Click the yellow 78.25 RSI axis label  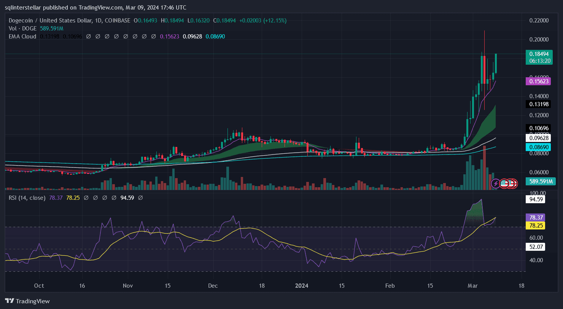pyautogui.click(x=536, y=225)
